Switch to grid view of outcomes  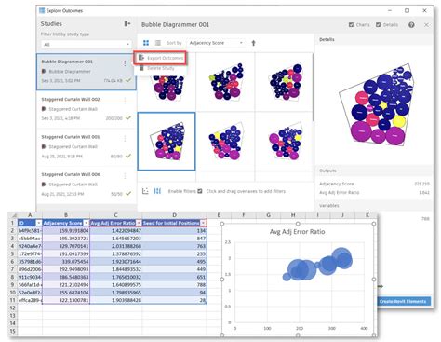click(146, 43)
